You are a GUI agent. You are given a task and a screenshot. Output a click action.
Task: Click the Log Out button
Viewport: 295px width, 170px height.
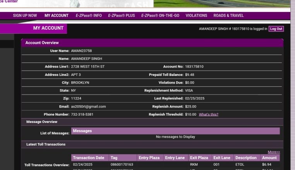(x=276, y=29)
